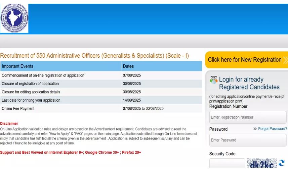Refresh the security code captcha

coord(282,163)
